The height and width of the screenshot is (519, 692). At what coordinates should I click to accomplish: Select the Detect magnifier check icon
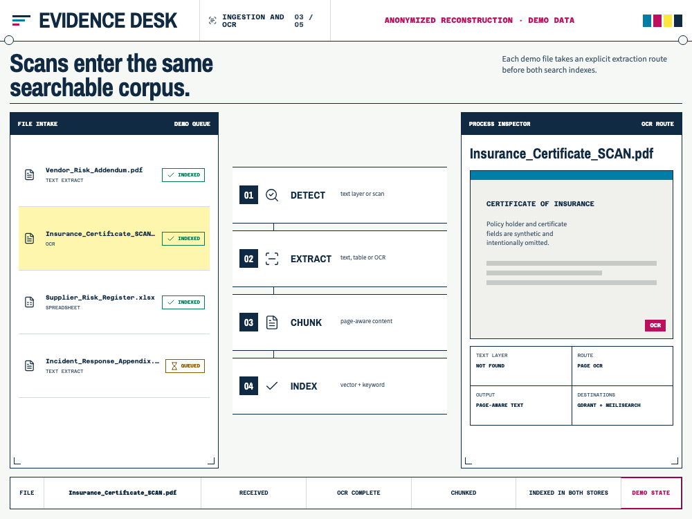click(x=272, y=195)
